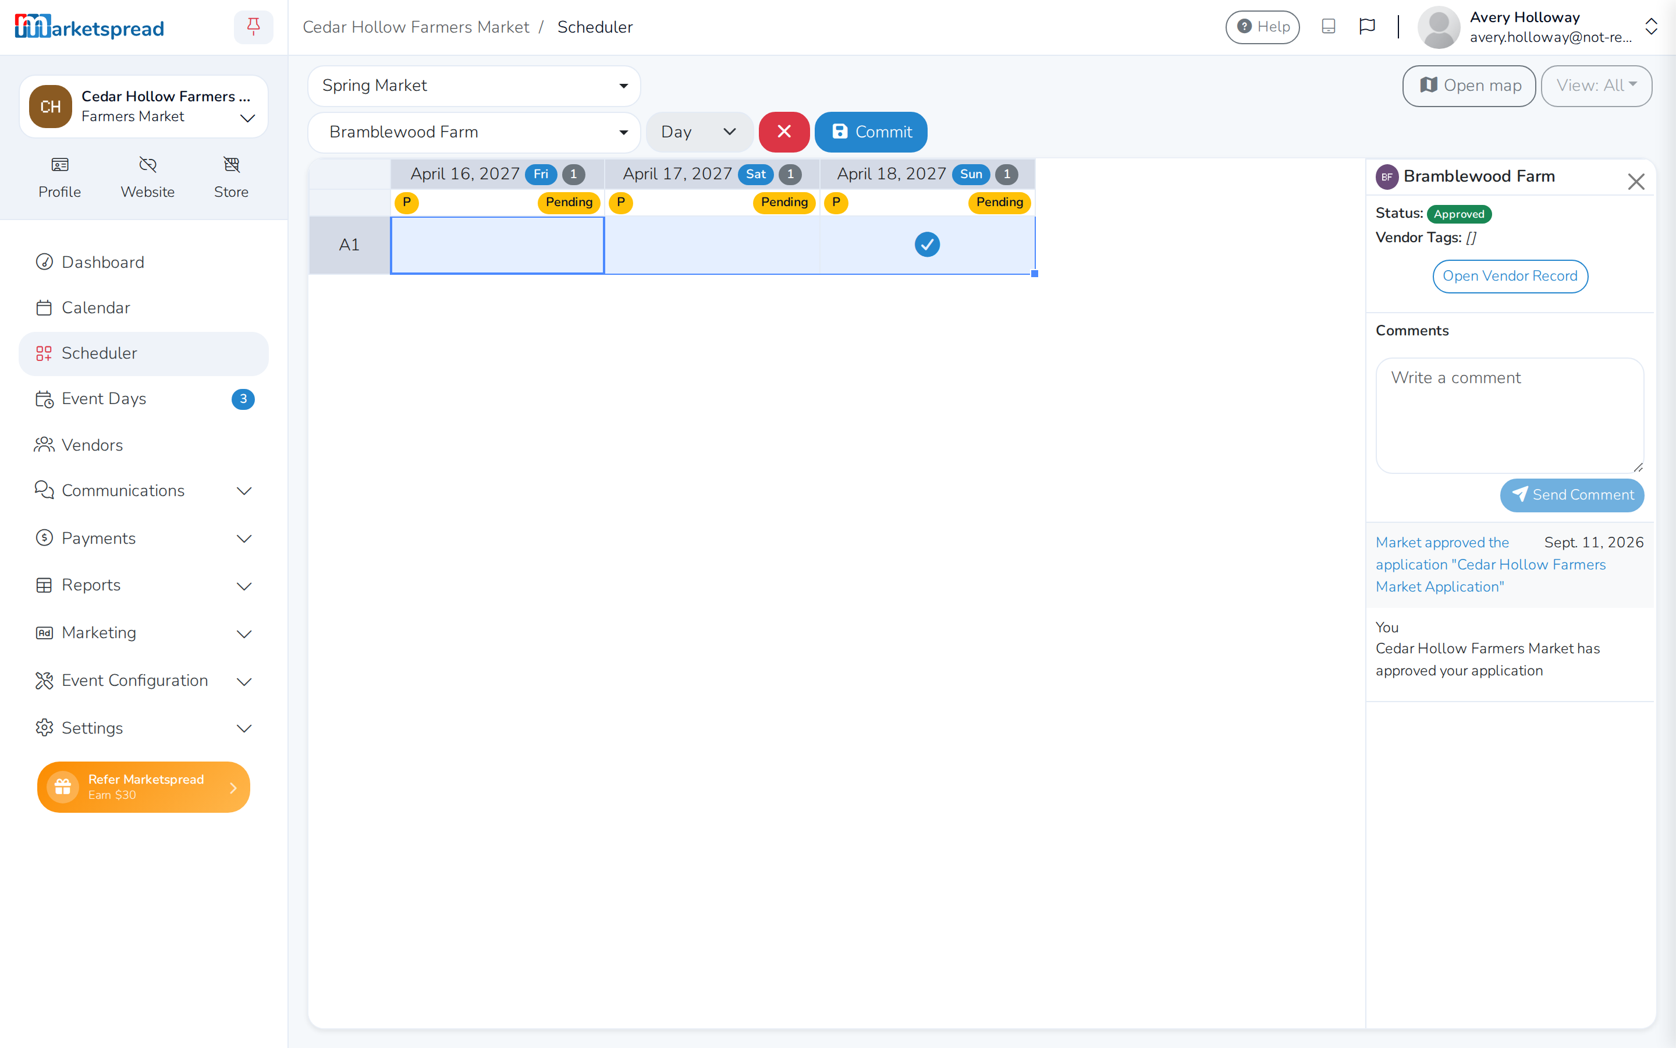The width and height of the screenshot is (1676, 1048).
Task: Toggle the checkmark in A1 Sunday cell
Action: click(x=926, y=245)
